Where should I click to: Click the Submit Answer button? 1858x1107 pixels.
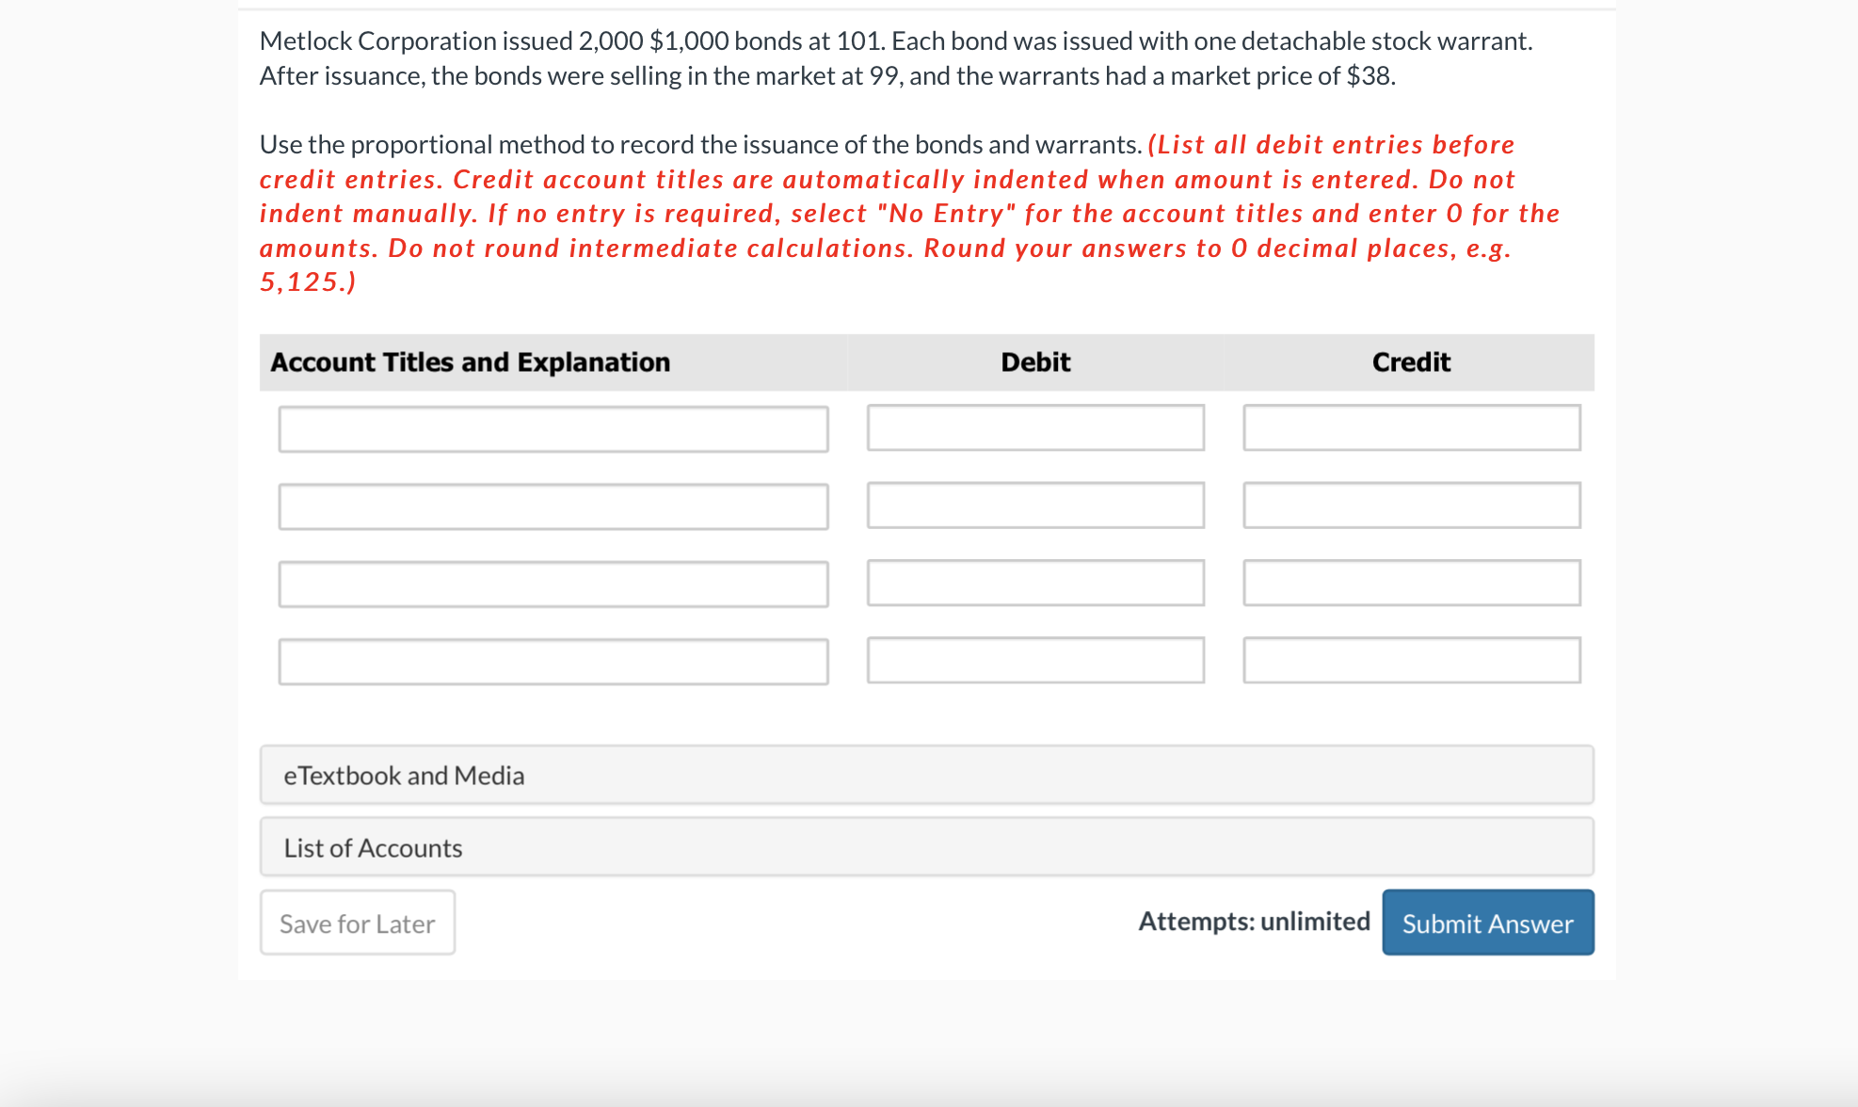1487,922
